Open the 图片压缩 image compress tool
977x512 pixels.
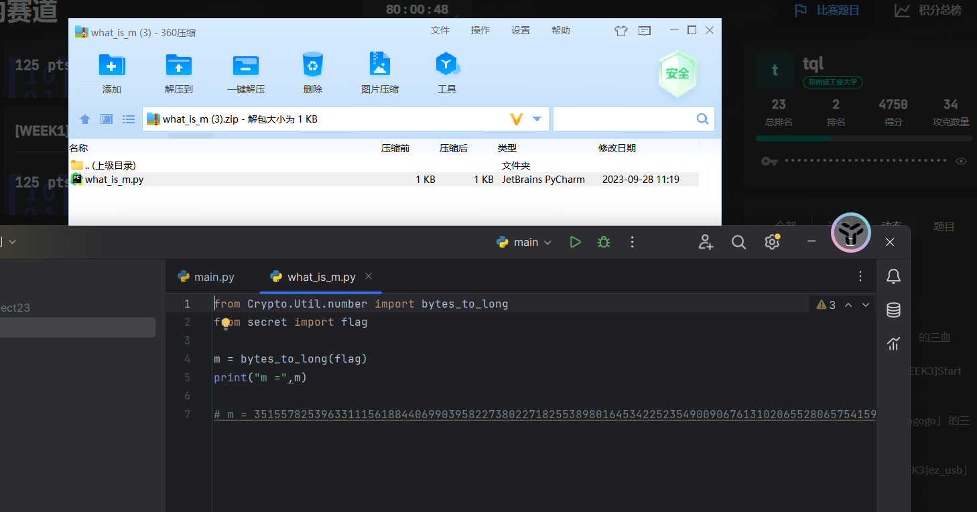coord(380,64)
